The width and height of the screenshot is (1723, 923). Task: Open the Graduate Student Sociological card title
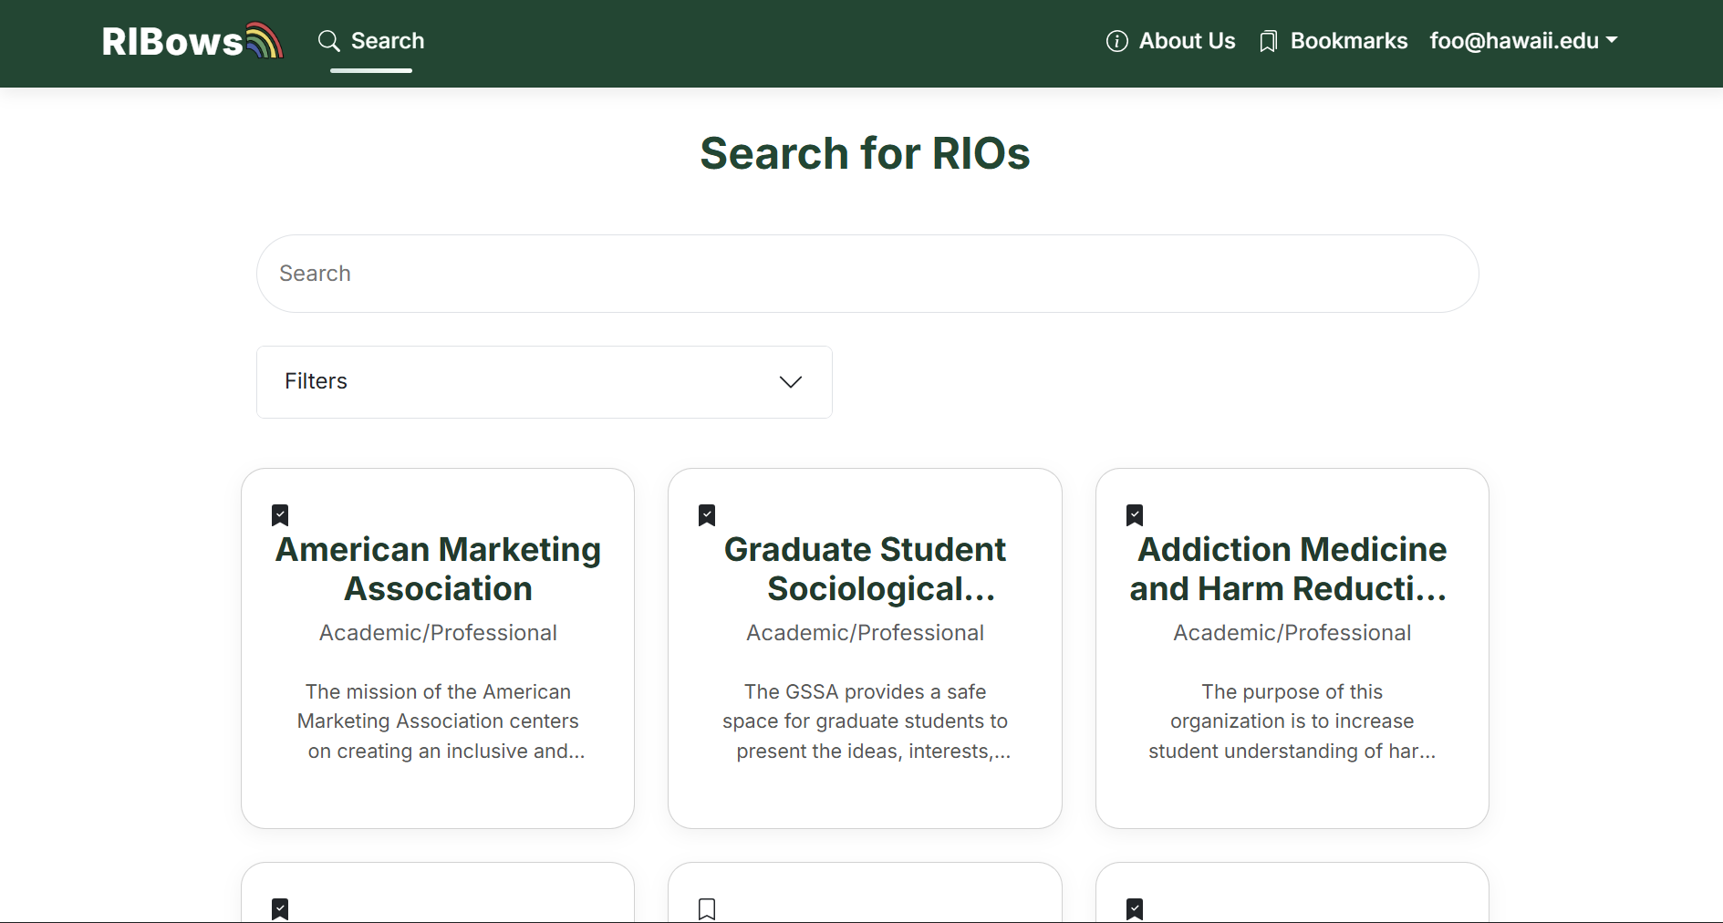(865, 569)
